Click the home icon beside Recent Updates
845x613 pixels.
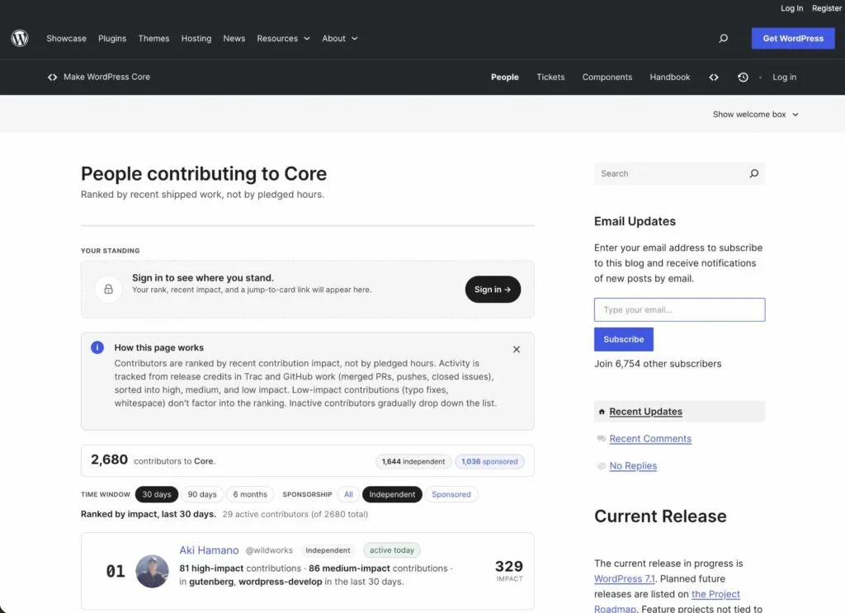pos(602,412)
